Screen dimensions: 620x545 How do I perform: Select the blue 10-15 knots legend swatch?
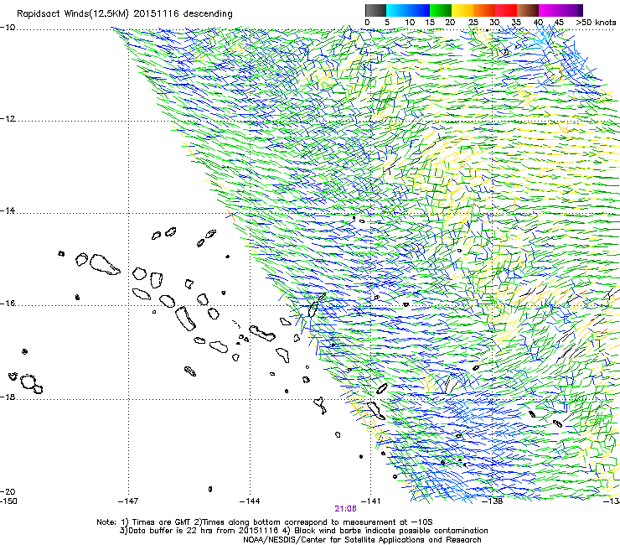[x=419, y=10]
